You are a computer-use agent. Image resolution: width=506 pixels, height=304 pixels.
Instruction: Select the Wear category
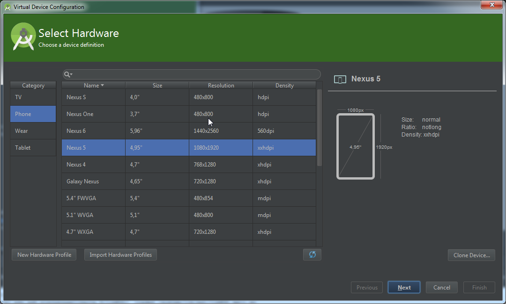pyautogui.click(x=33, y=131)
